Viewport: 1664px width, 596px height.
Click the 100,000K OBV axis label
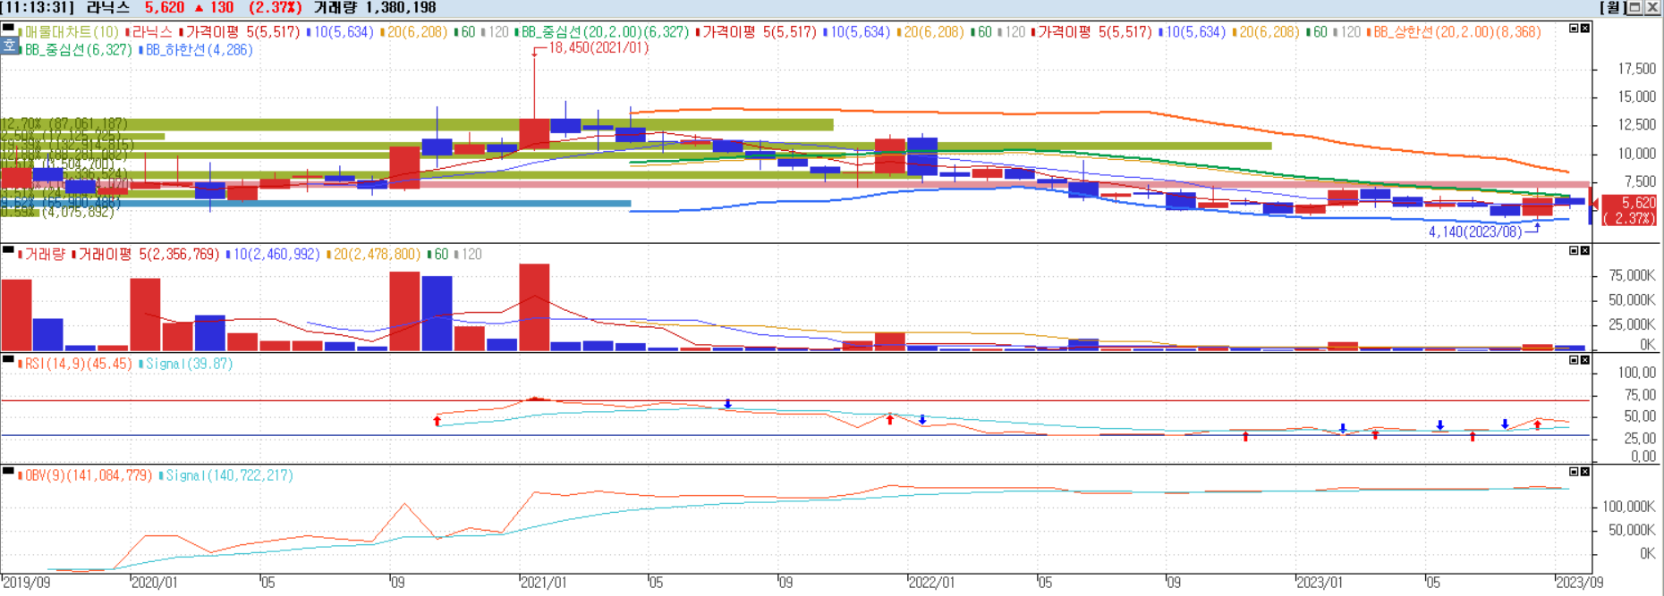pos(1628,507)
